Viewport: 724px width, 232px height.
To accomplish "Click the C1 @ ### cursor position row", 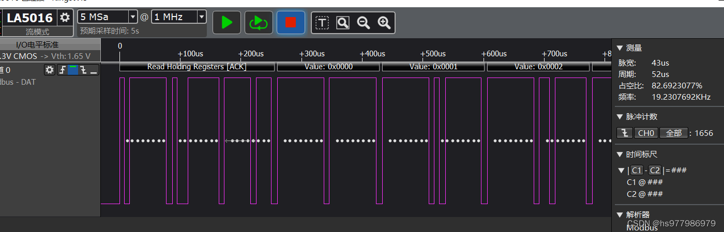I will [645, 182].
